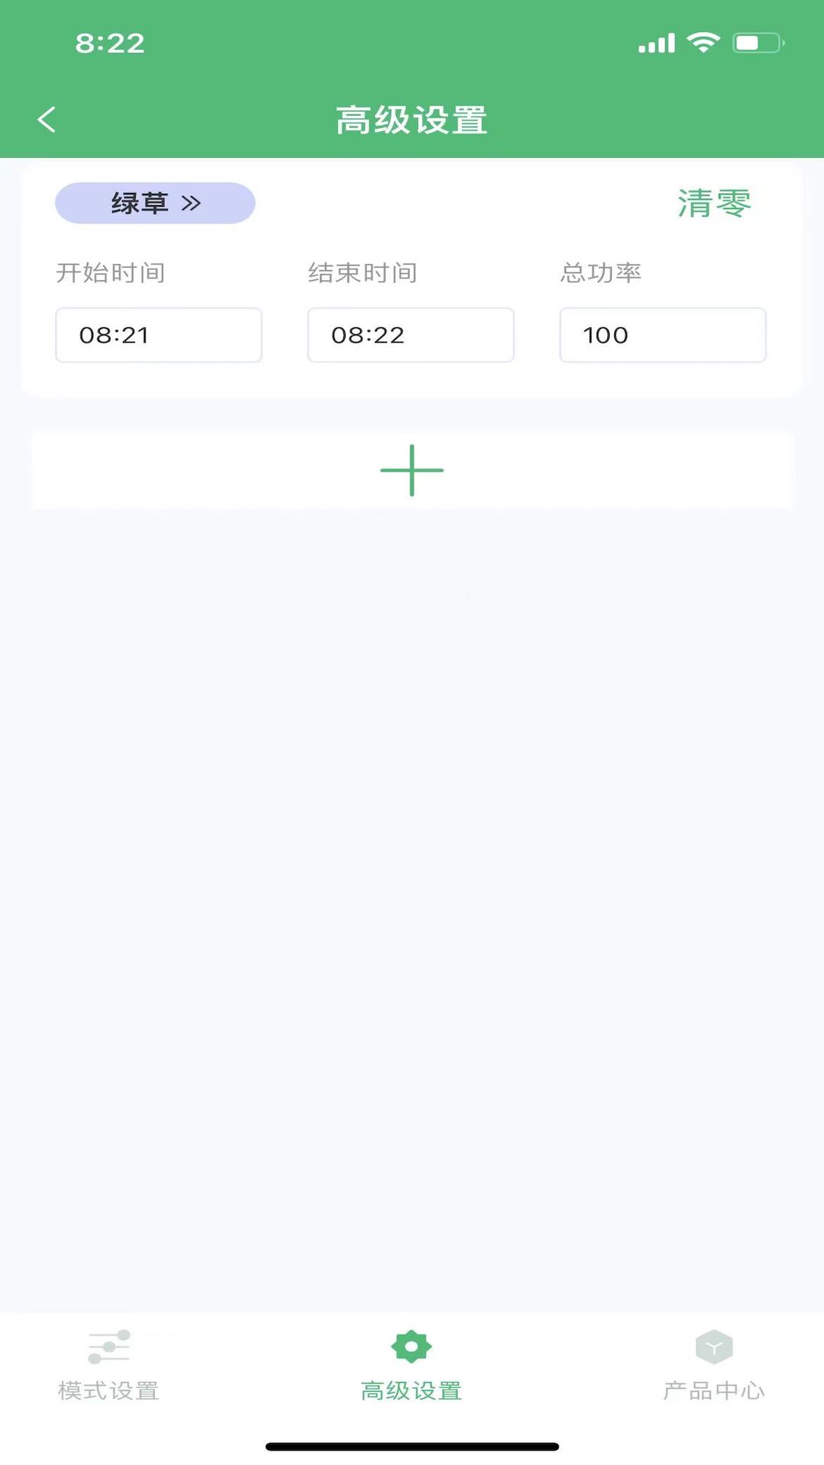Tap the battery status icon
The height and width of the screenshot is (1465, 824).
click(x=758, y=43)
